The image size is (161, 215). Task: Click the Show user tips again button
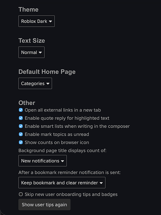coord(44,205)
